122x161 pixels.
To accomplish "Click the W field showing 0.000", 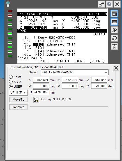I will click(41, 86).
